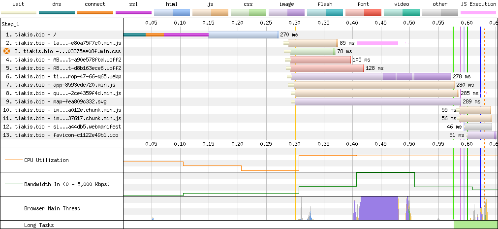Click the large purple block in Browser Main Thread

click(x=379, y=208)
